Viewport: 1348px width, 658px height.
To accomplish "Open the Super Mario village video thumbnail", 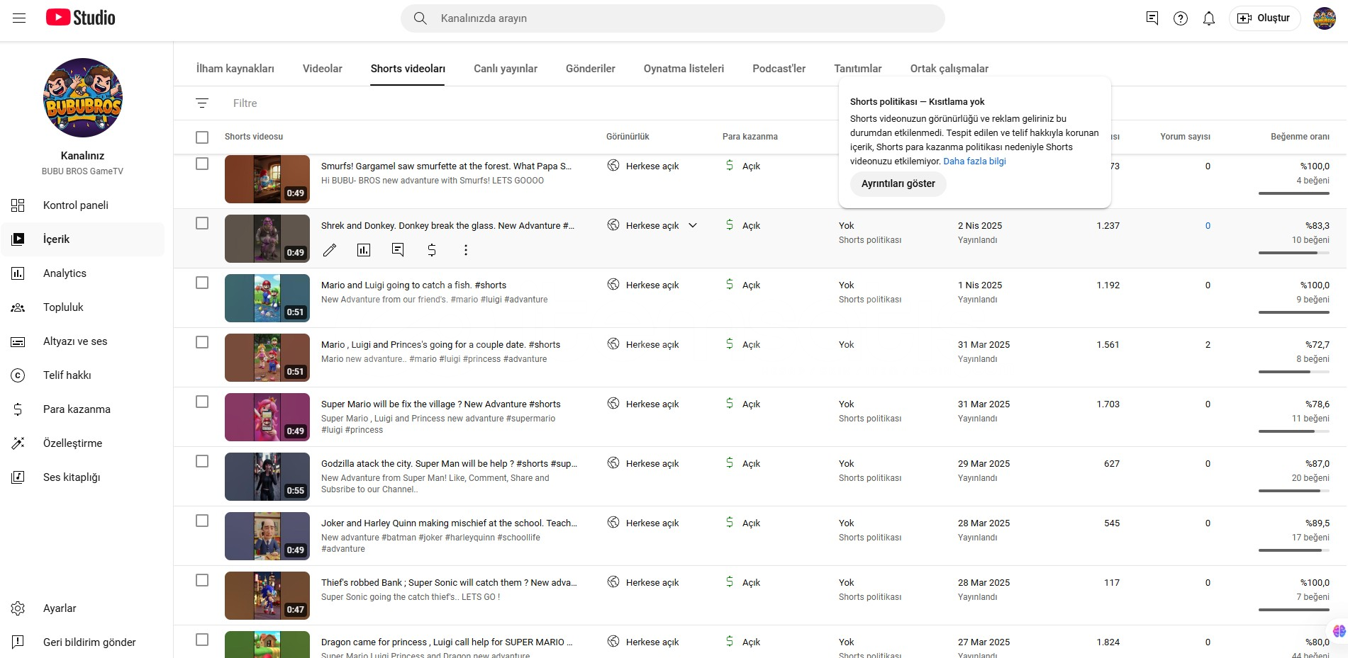I will [267, 417].
